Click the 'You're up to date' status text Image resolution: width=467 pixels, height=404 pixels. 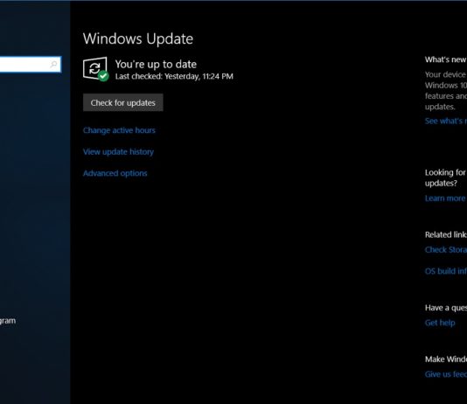[156, 65]
